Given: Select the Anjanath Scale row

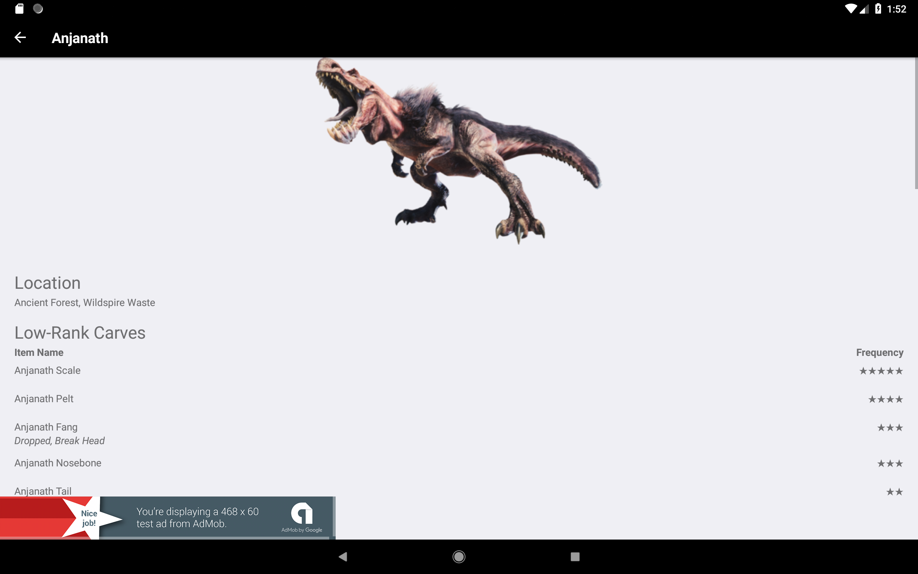Looking at the screenshot, I should 459,371.
